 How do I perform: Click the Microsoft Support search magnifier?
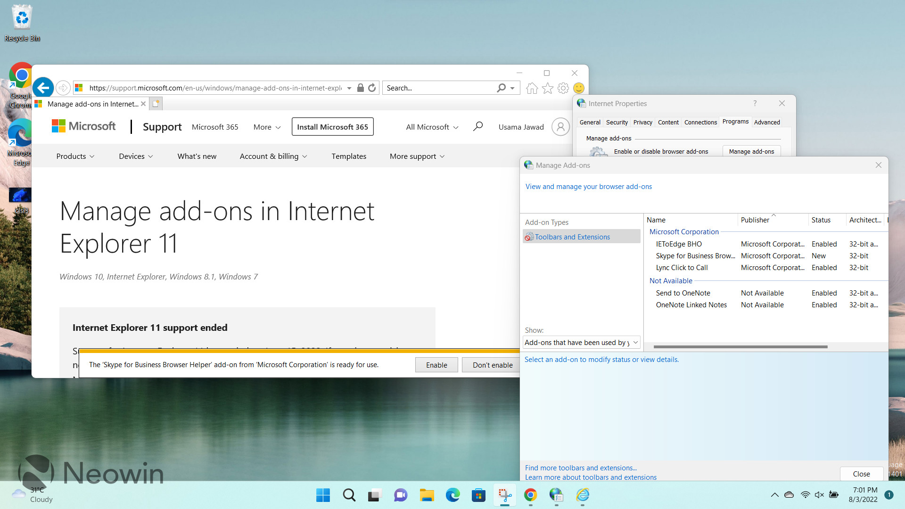pos(477,126)
